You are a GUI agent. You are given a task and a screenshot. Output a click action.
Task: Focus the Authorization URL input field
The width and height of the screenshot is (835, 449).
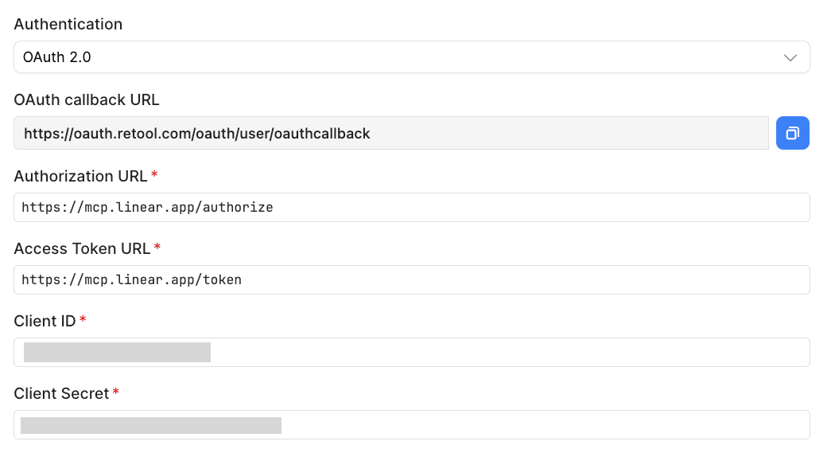(411, 207)
